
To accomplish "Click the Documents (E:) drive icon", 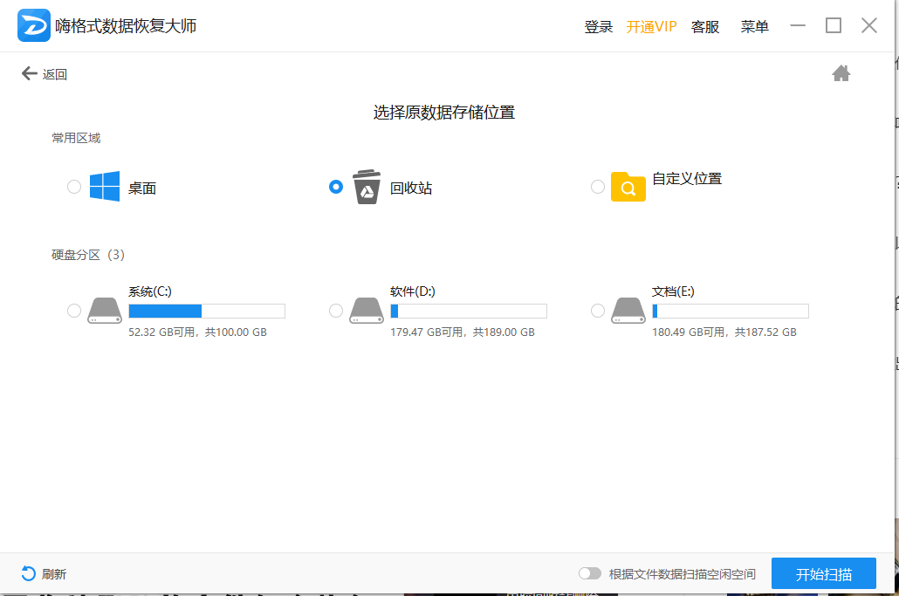I will [628, 311].
